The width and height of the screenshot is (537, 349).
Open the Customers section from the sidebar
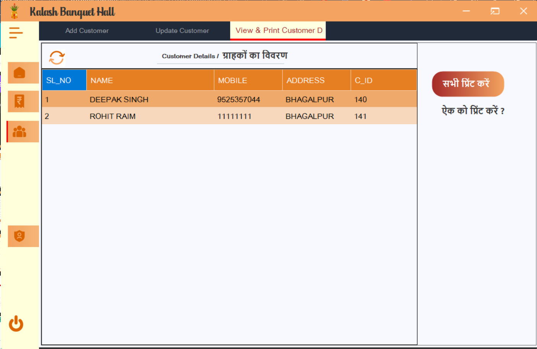click(x=23, y=131)
